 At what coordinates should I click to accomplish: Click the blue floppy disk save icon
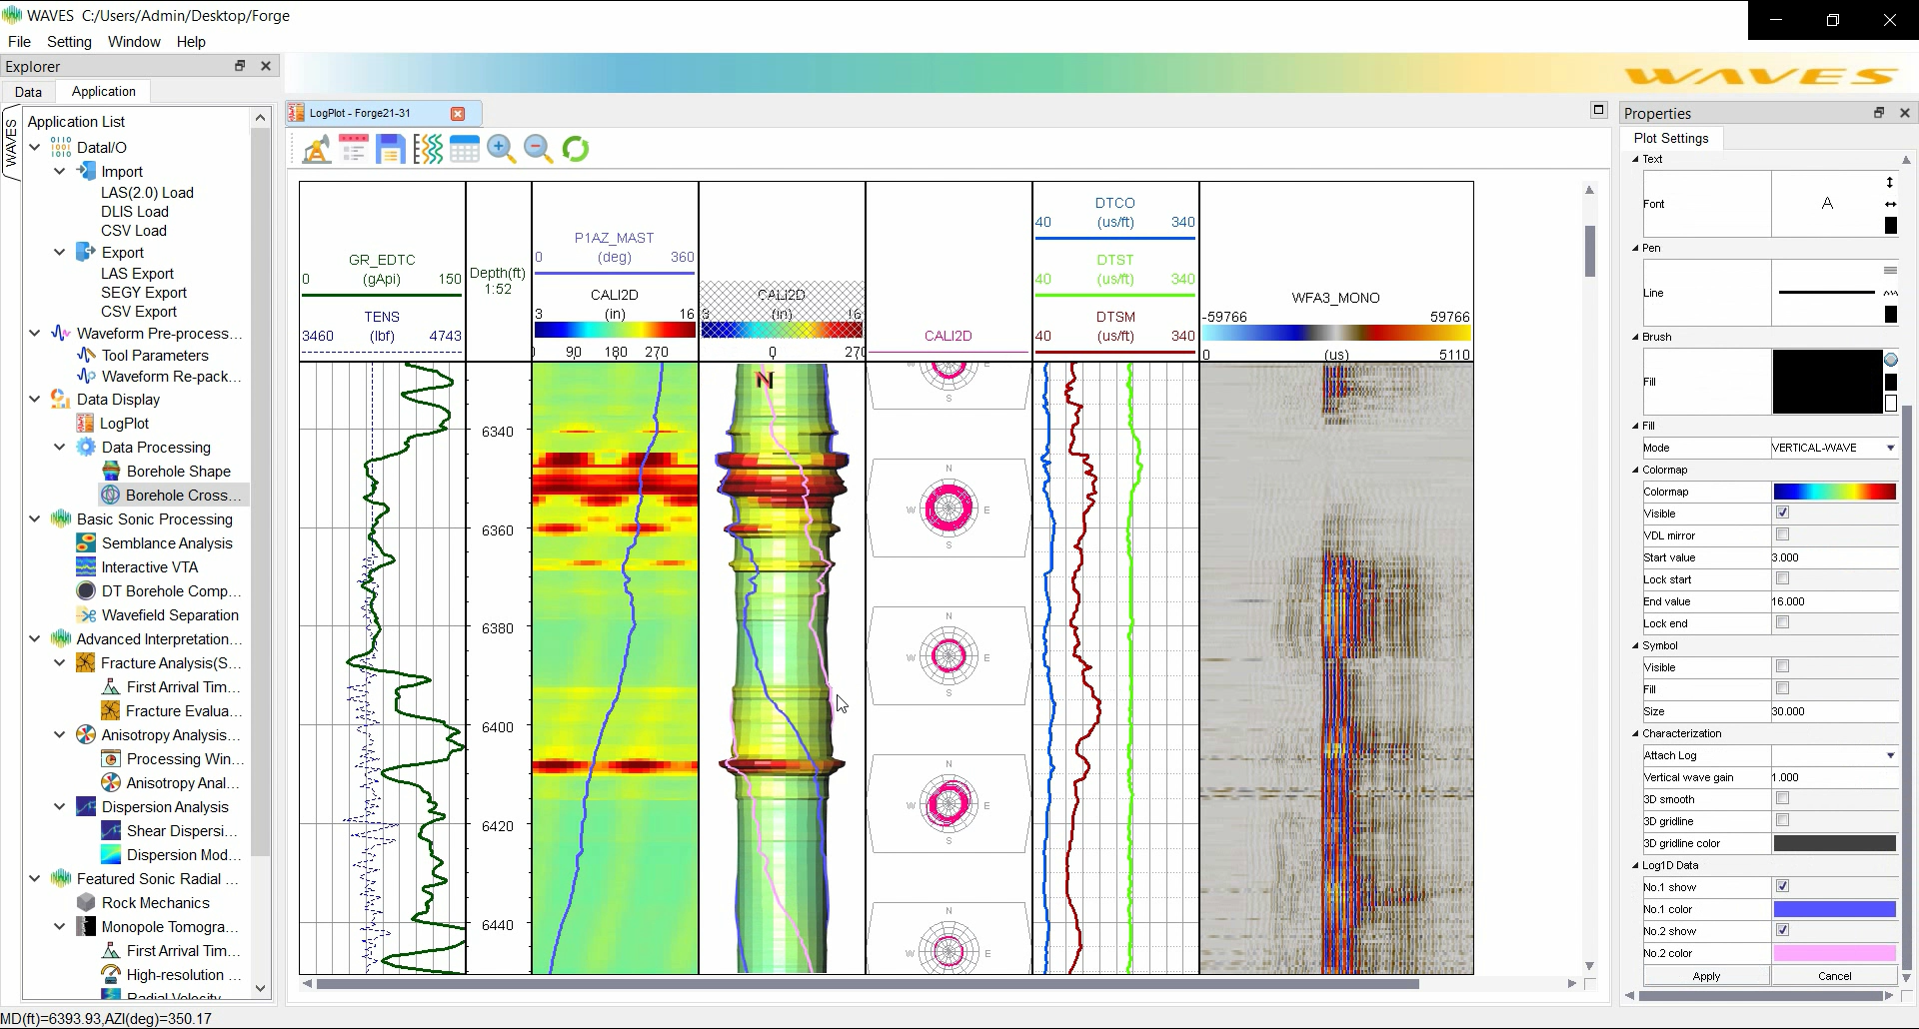coord(391,150)
